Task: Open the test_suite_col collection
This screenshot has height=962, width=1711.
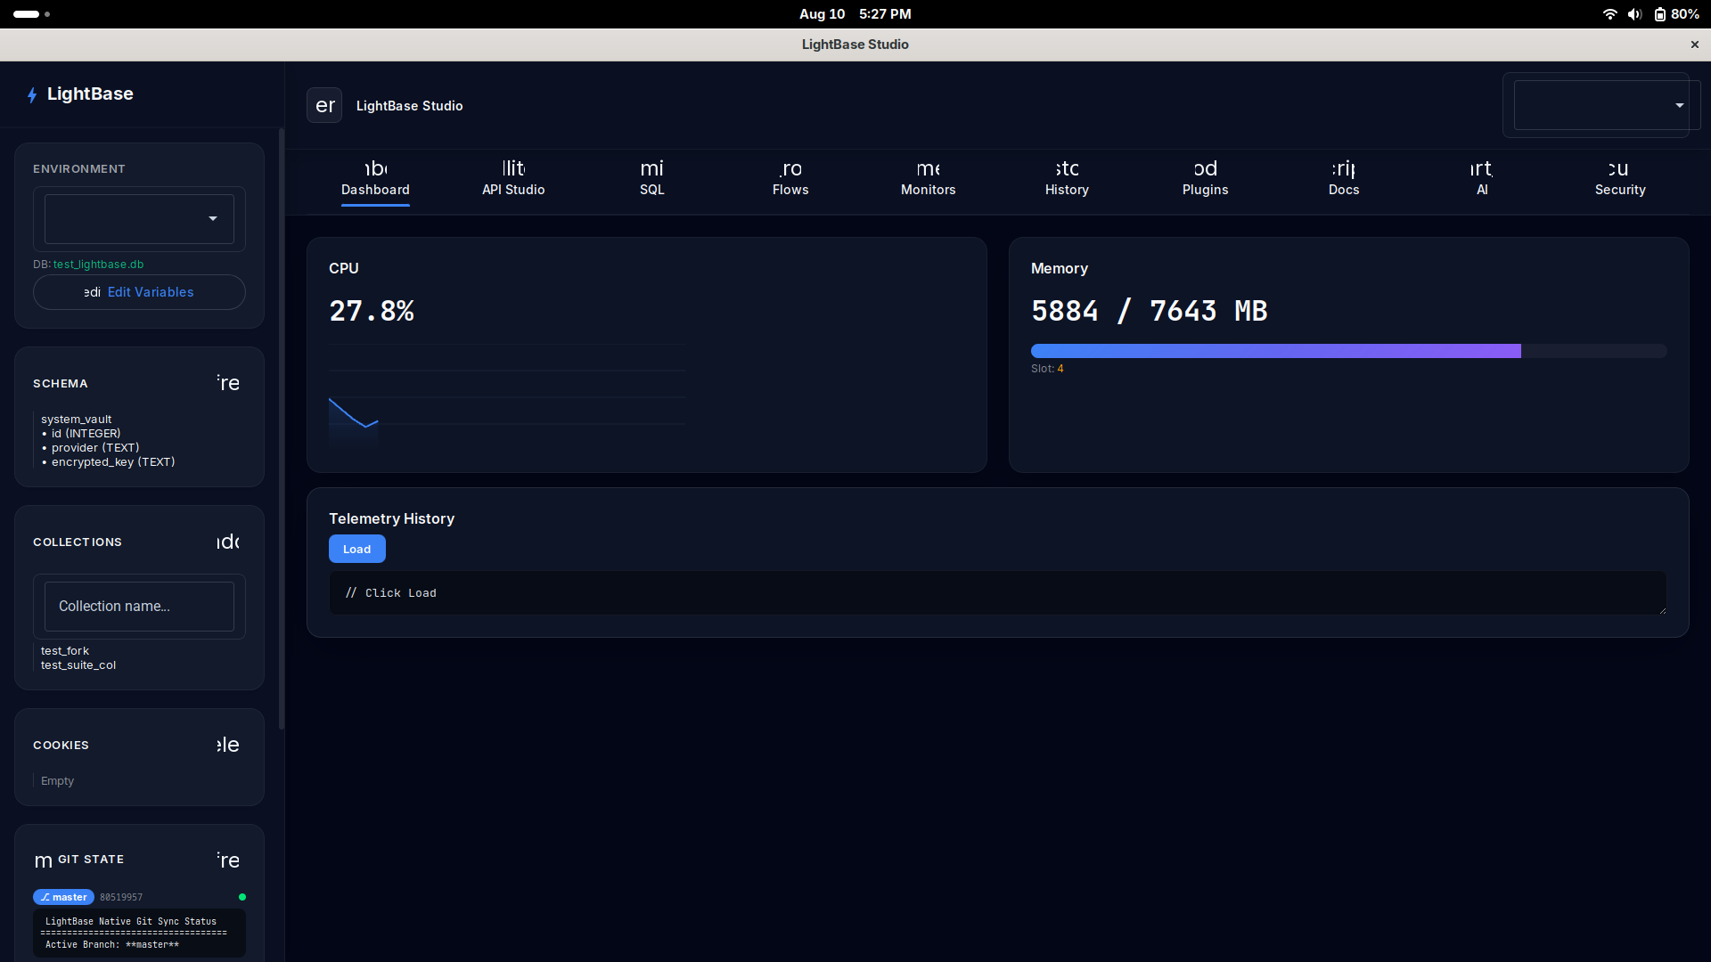Action: [x=78, y=664]
